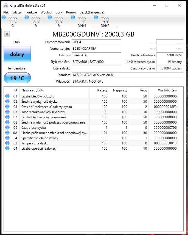Viewport: 188px width, 235px height.
Task: Click raw value 0000000018F2
Action: coord(165,107)
